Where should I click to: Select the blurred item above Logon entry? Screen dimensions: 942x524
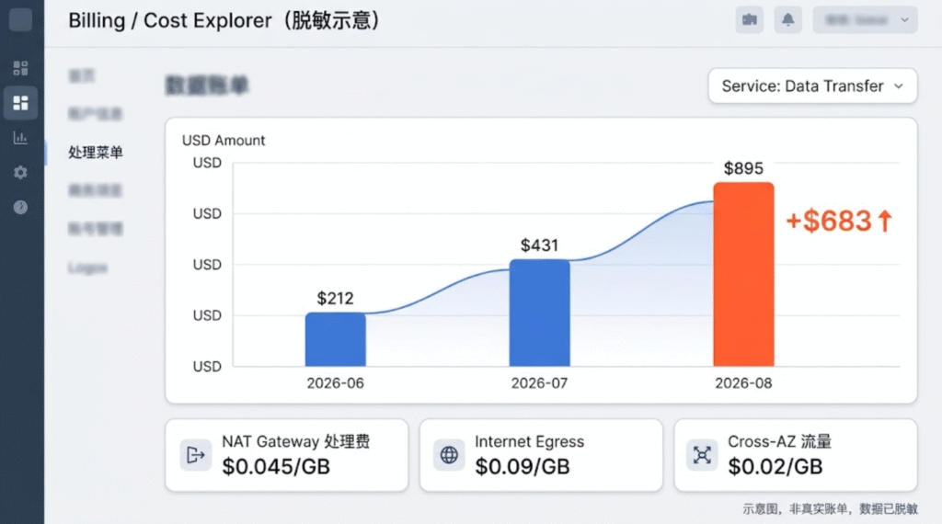pos(96,229)
